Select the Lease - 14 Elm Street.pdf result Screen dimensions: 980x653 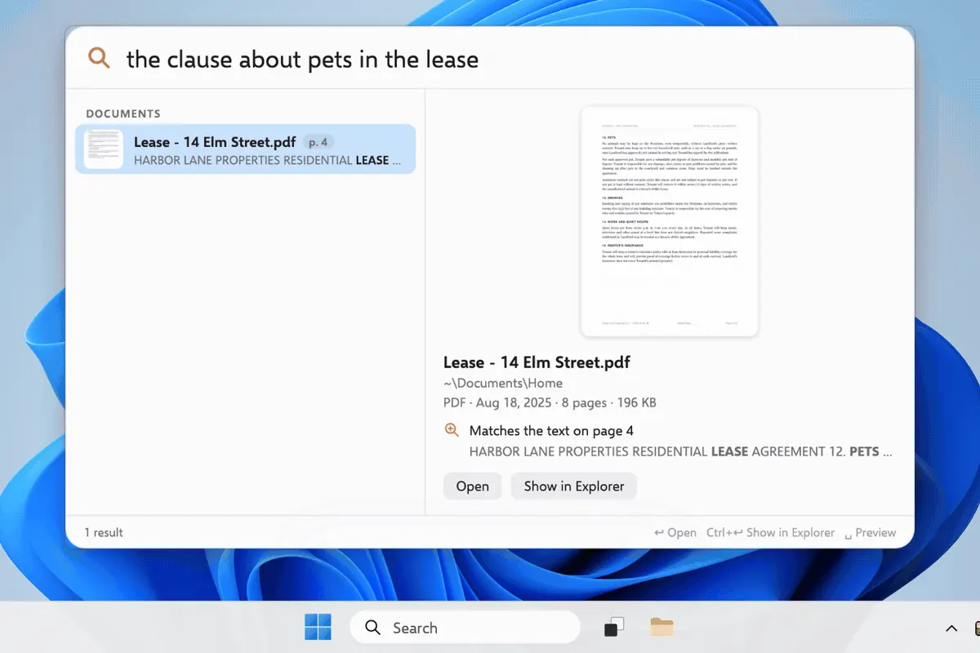pyautogui.click(x=245, y=149)
